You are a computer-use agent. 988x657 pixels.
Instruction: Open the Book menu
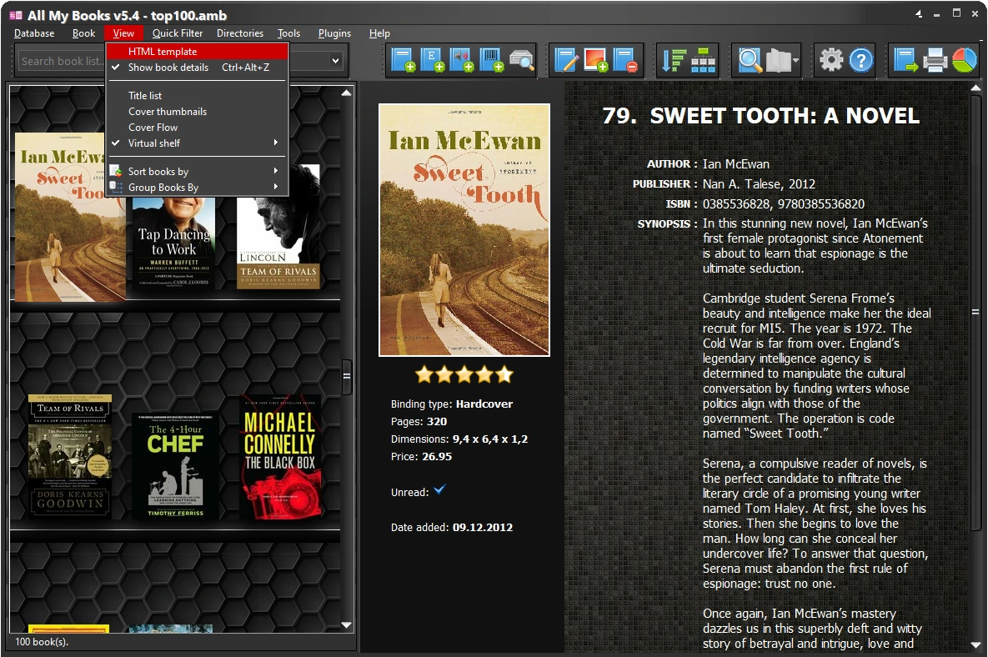tap(84, 33)
